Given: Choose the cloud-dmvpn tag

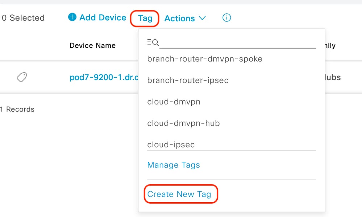Looking at the screenshot, I should pos(174,102).
